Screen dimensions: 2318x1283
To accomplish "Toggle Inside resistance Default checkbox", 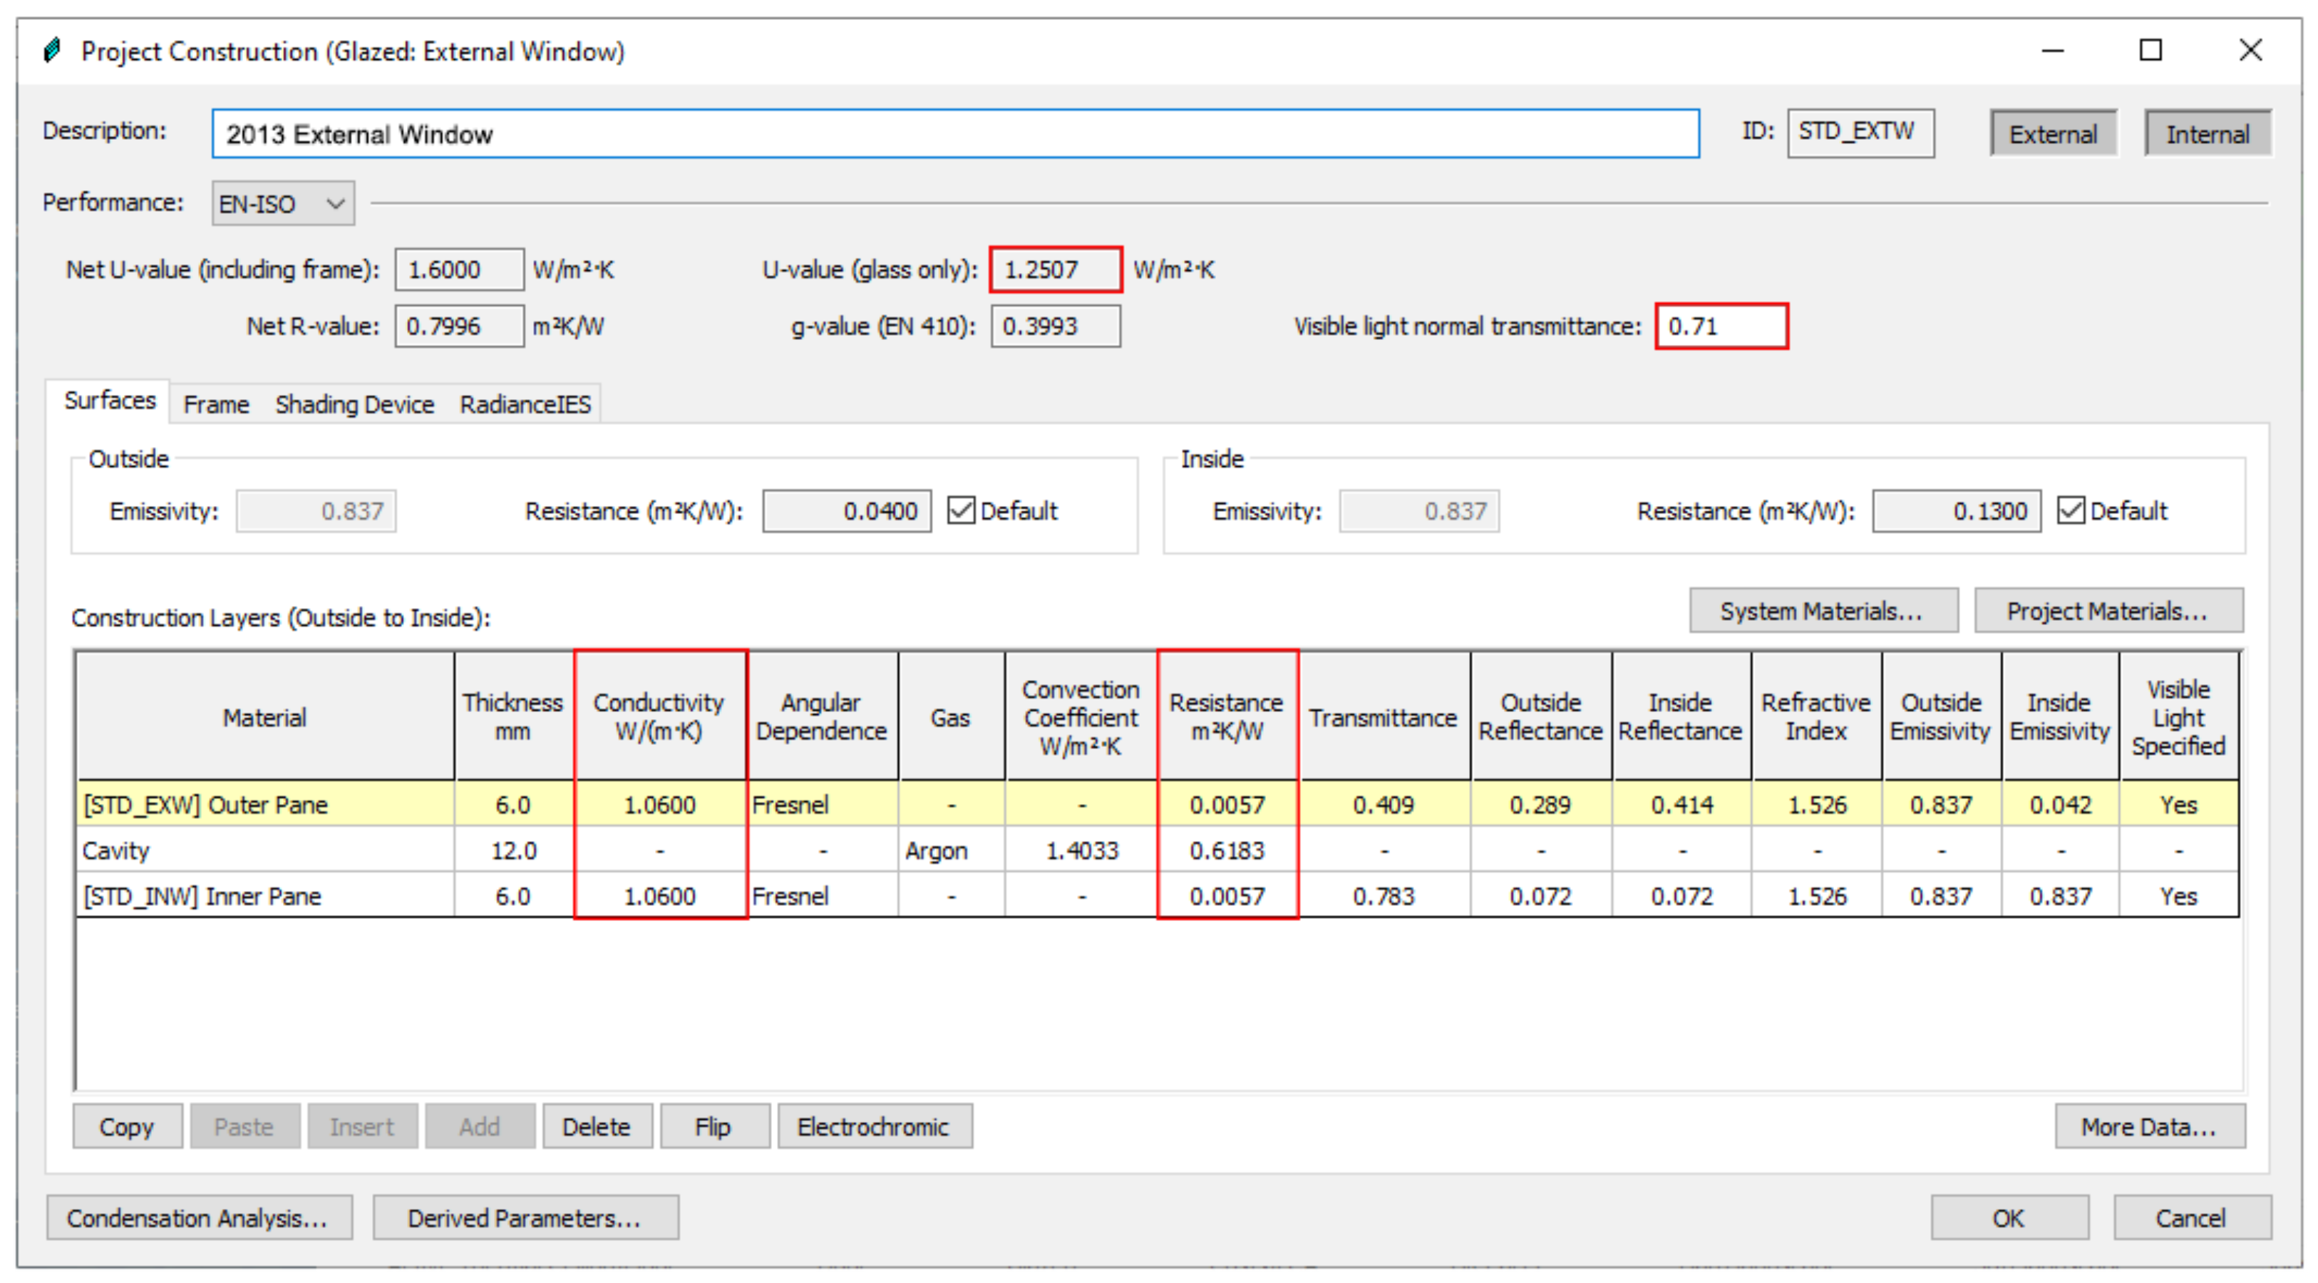I will [2071, 511].
